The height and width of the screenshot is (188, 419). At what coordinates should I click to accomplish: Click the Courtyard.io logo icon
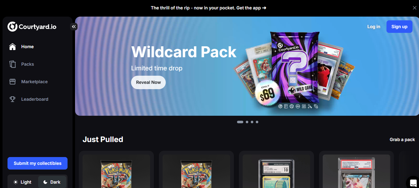click(x=13, y=27)
